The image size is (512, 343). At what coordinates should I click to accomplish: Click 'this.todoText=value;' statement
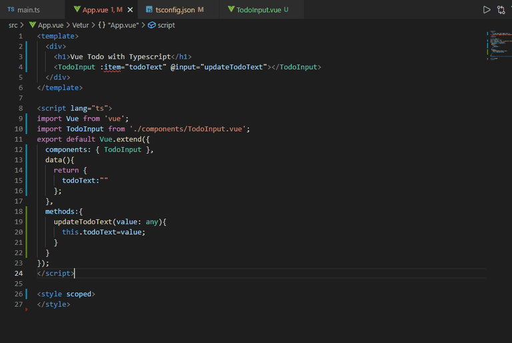point(103,232)
